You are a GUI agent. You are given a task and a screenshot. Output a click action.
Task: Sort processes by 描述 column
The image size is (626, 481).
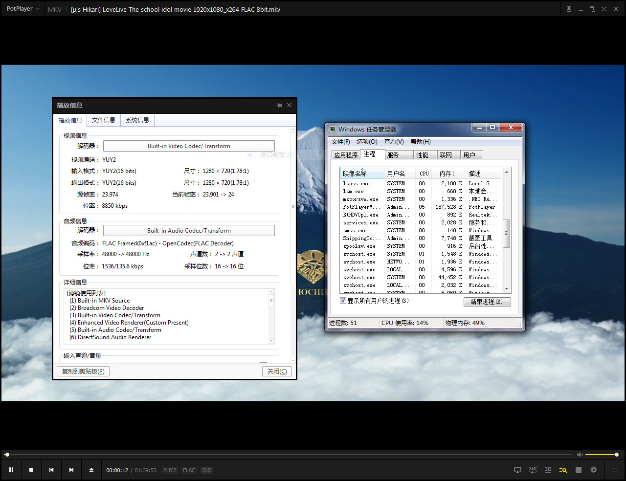[x=484, y=174]
